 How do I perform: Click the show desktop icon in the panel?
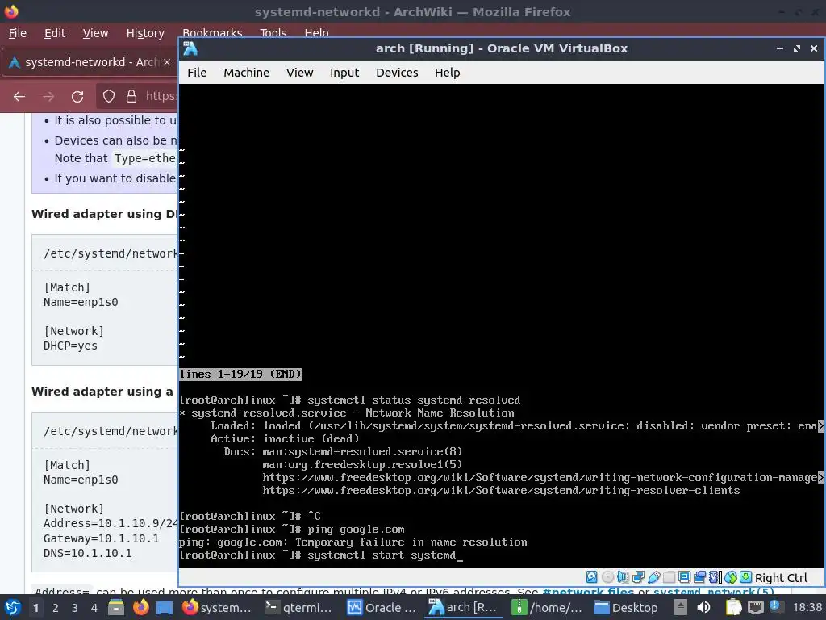point(164,607)
